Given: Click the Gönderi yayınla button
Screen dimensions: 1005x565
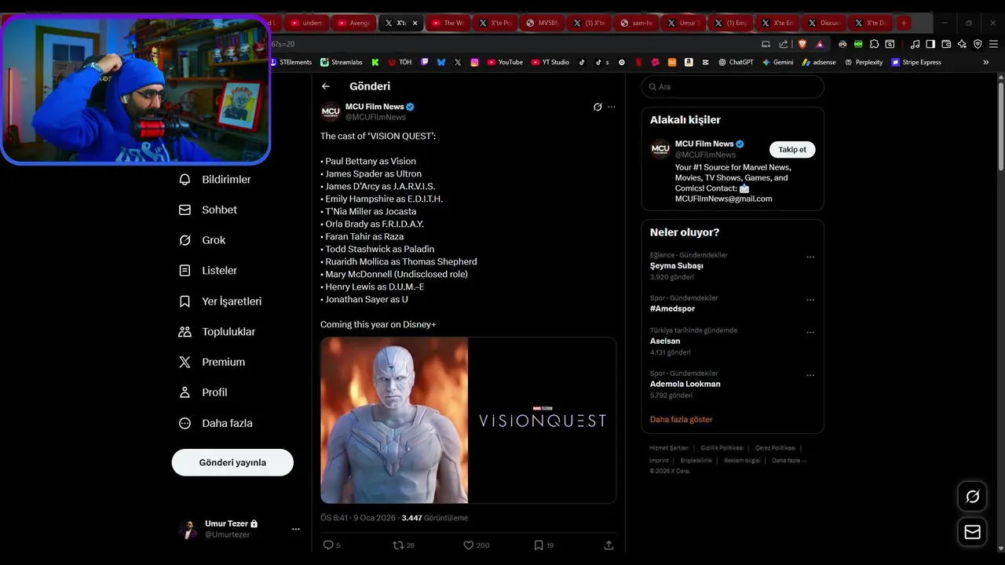Looking at the screenshot, I should pos(232,462).
